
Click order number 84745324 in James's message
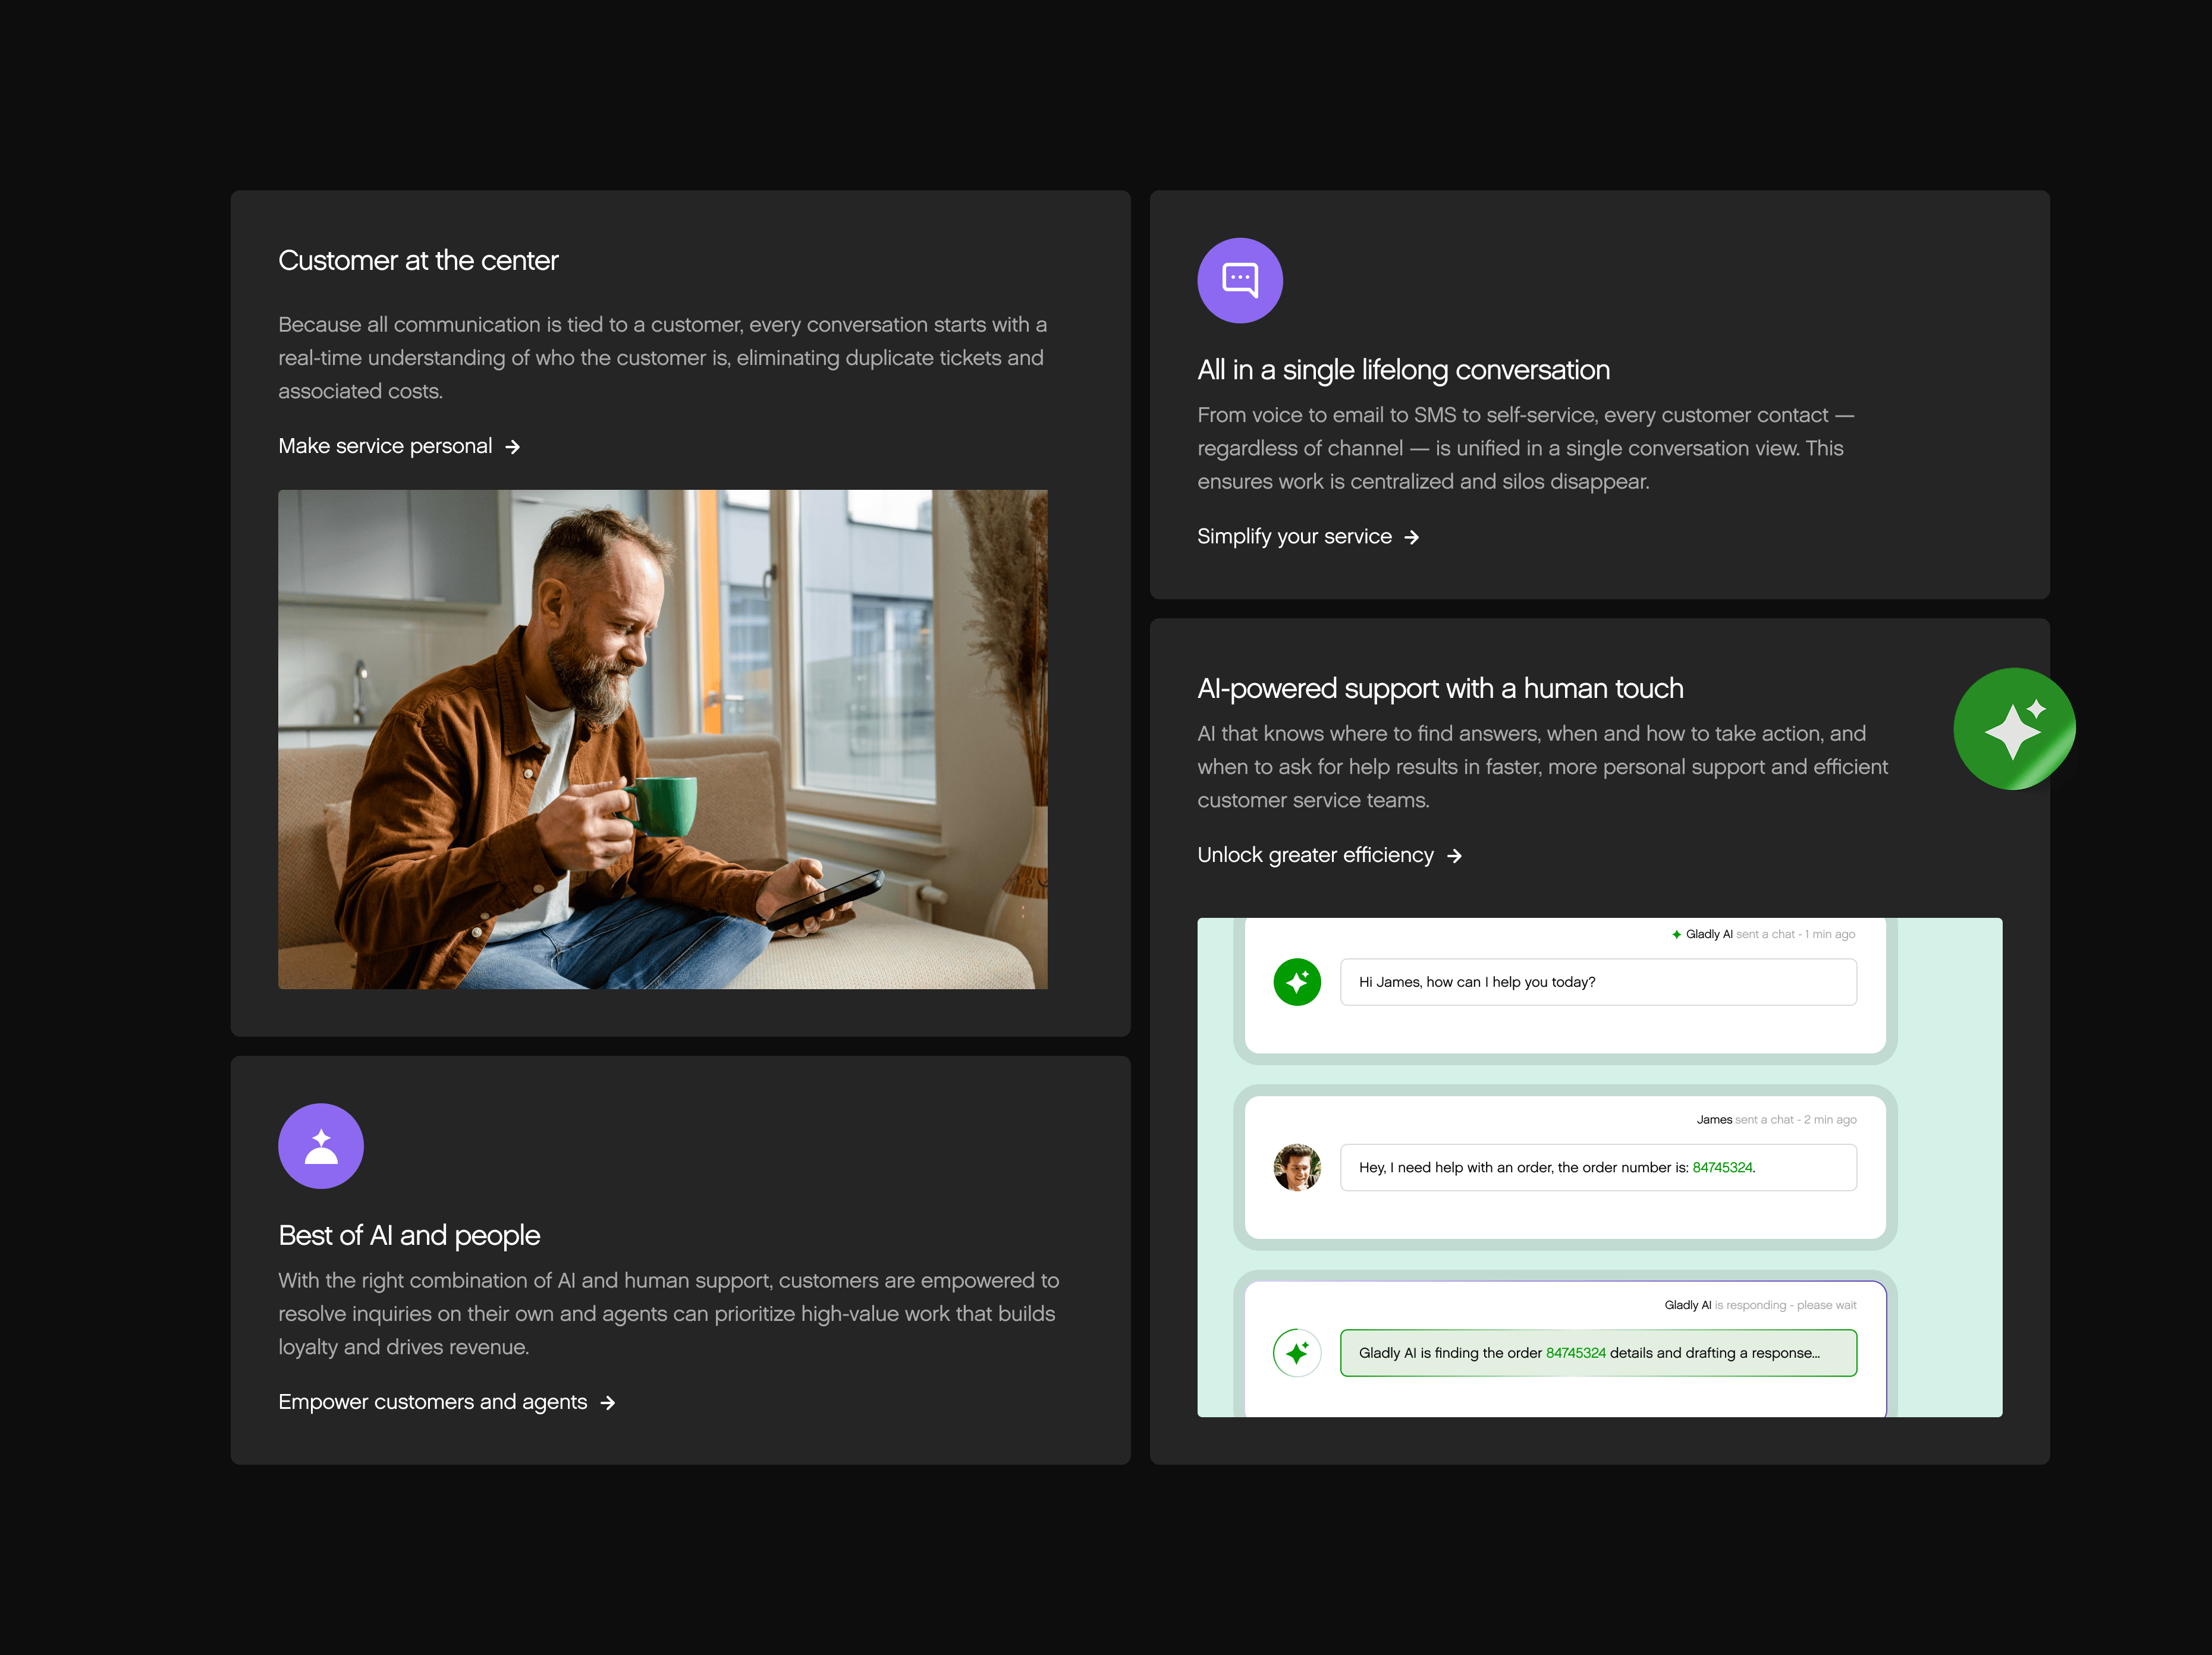(1721, 1167)
